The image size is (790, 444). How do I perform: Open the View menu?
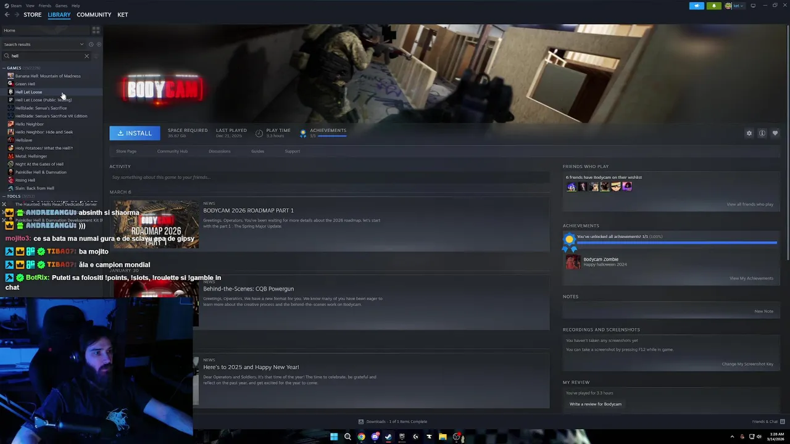[x=30, y=6]
